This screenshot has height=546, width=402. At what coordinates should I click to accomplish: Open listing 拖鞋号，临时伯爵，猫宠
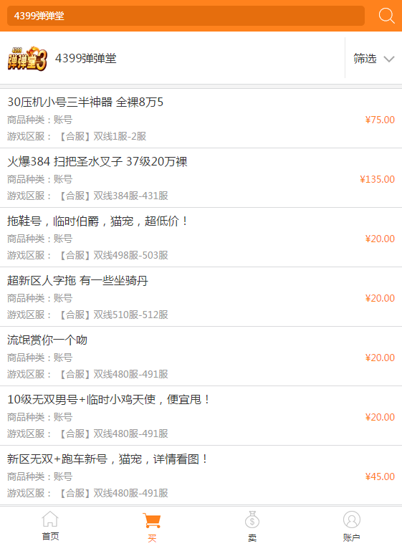201,237
